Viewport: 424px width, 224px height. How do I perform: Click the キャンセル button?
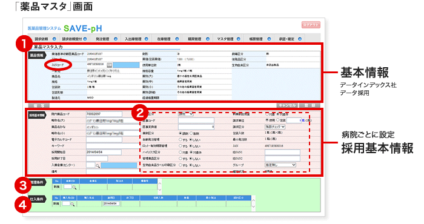tap(287, 106)
